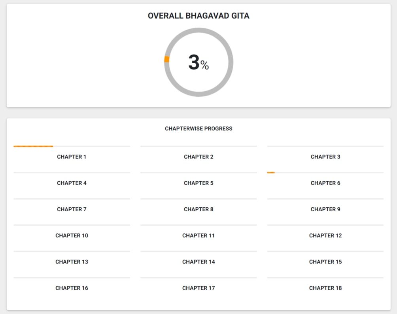Click the orange progress bar above Chapter 1
This screenshot has width=397, height=314.
(x=33, y=146)
